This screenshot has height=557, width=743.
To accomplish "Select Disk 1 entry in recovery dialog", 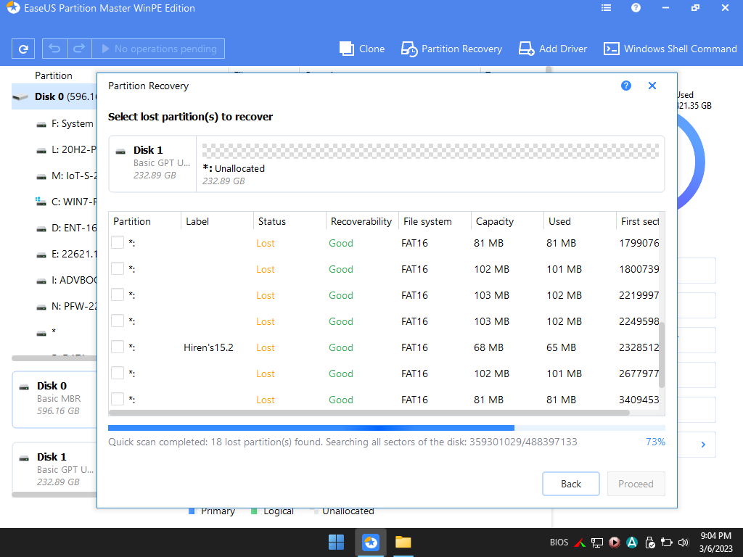I will (152, 163).
